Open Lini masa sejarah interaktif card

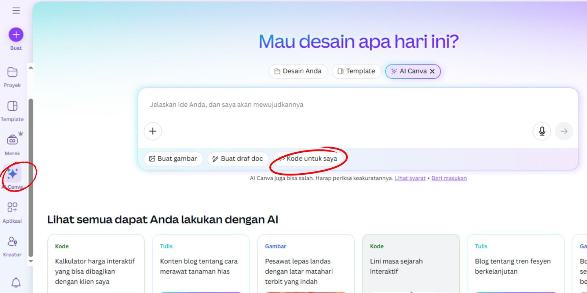[x=411, y=264]
